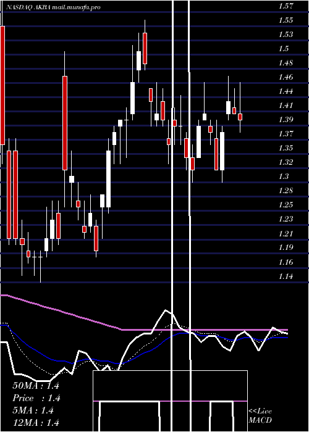The height and width of the screenshot is (432, 309).
Task: Click the 1.48 price axis label
Action: coord(286,63)
